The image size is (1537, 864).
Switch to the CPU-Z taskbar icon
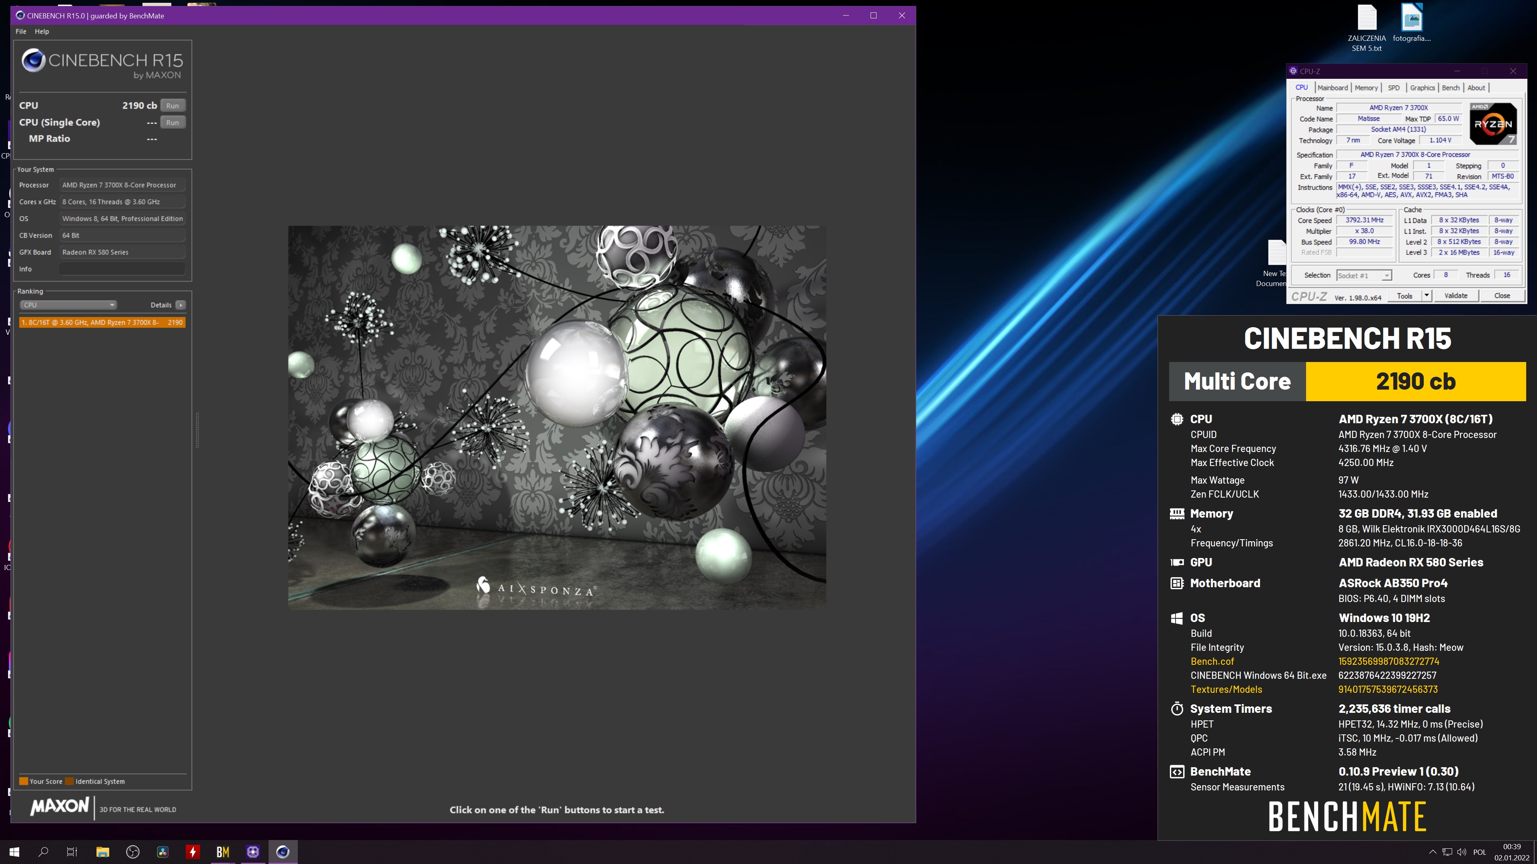253,852
